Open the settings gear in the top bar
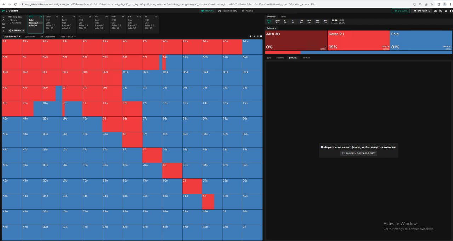453x241 pixels. coord(446,11)
